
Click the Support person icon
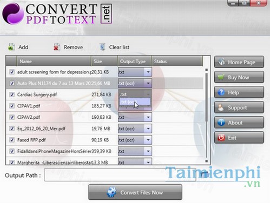point(221,107)
